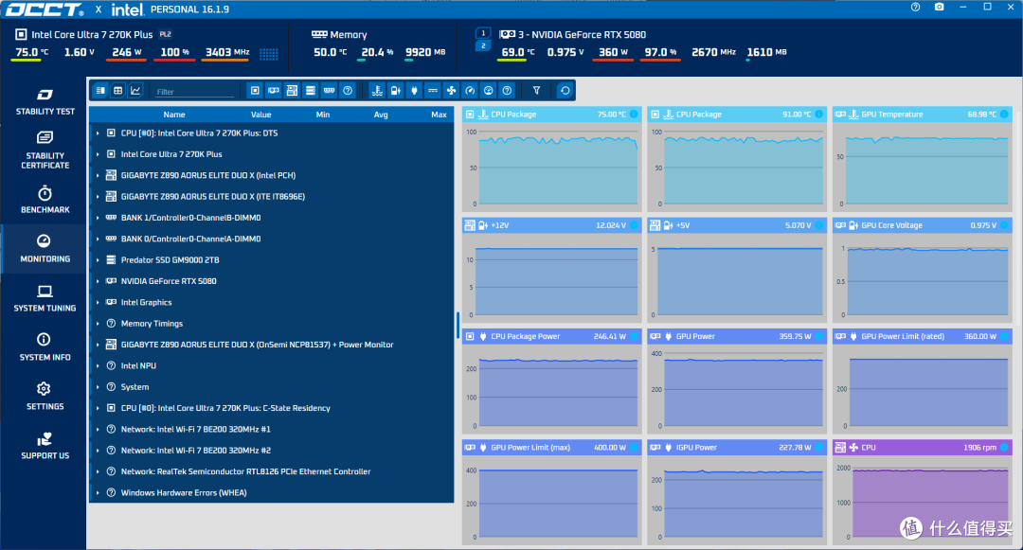The height and width of the screenshot is (550, 1023).
Task: Switch to the graph-only view icon
Action: pos(135,91)
